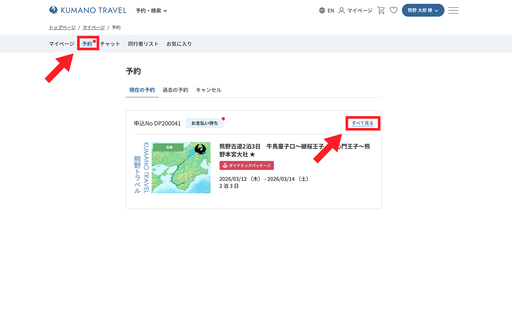Click the マイページ person icon in header

[356, 11]
